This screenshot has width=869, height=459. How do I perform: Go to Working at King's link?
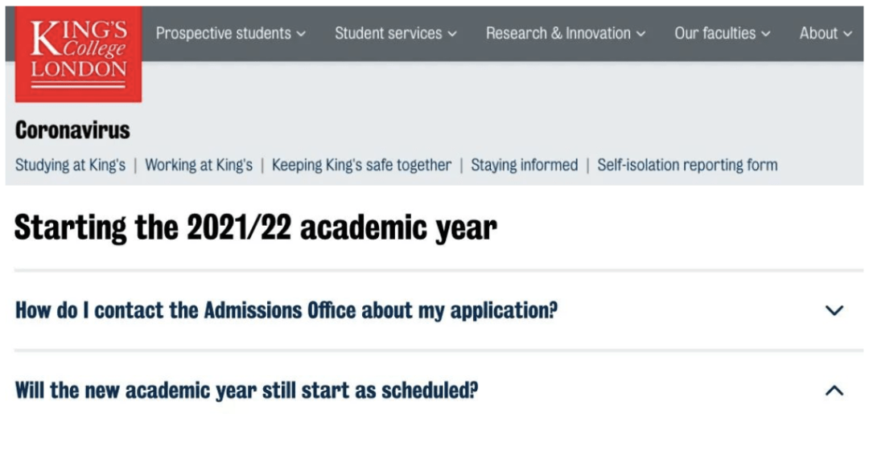199,165
